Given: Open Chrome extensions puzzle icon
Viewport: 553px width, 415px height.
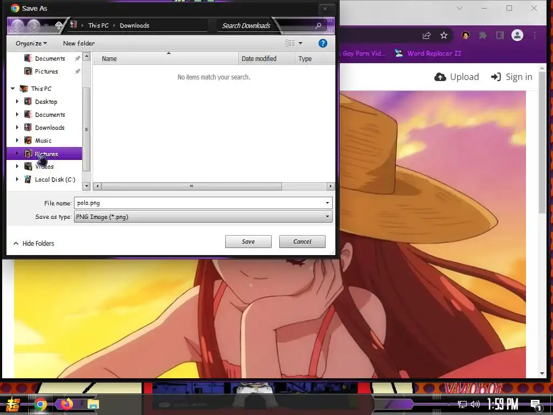Looking at the screenshot, I should point(483,35).
